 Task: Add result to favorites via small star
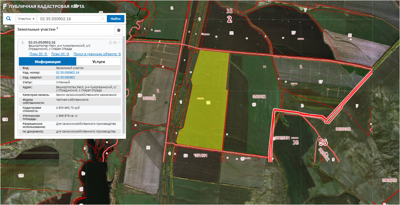(x=115, y=43)
